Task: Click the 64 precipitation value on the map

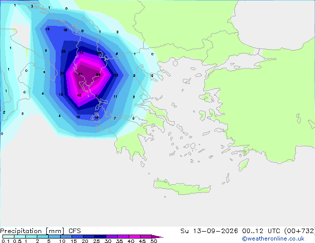Action: point(98,75)
